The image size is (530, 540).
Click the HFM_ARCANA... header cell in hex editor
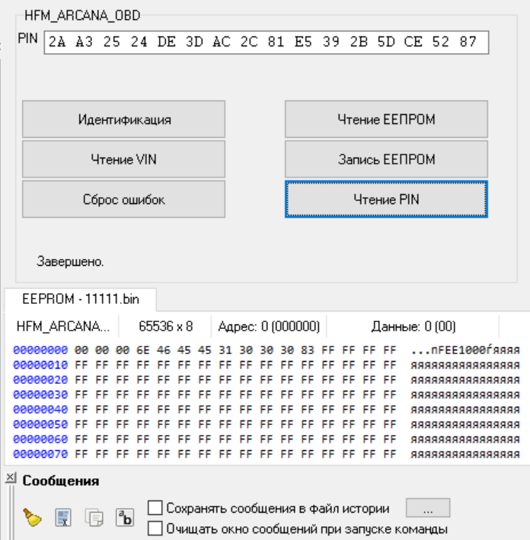(62, 327)
